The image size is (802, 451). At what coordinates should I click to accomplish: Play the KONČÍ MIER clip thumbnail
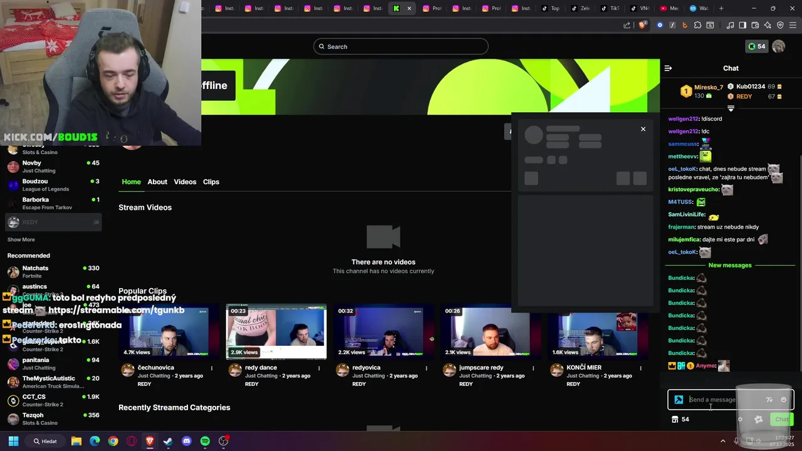(x=598, y=331)
